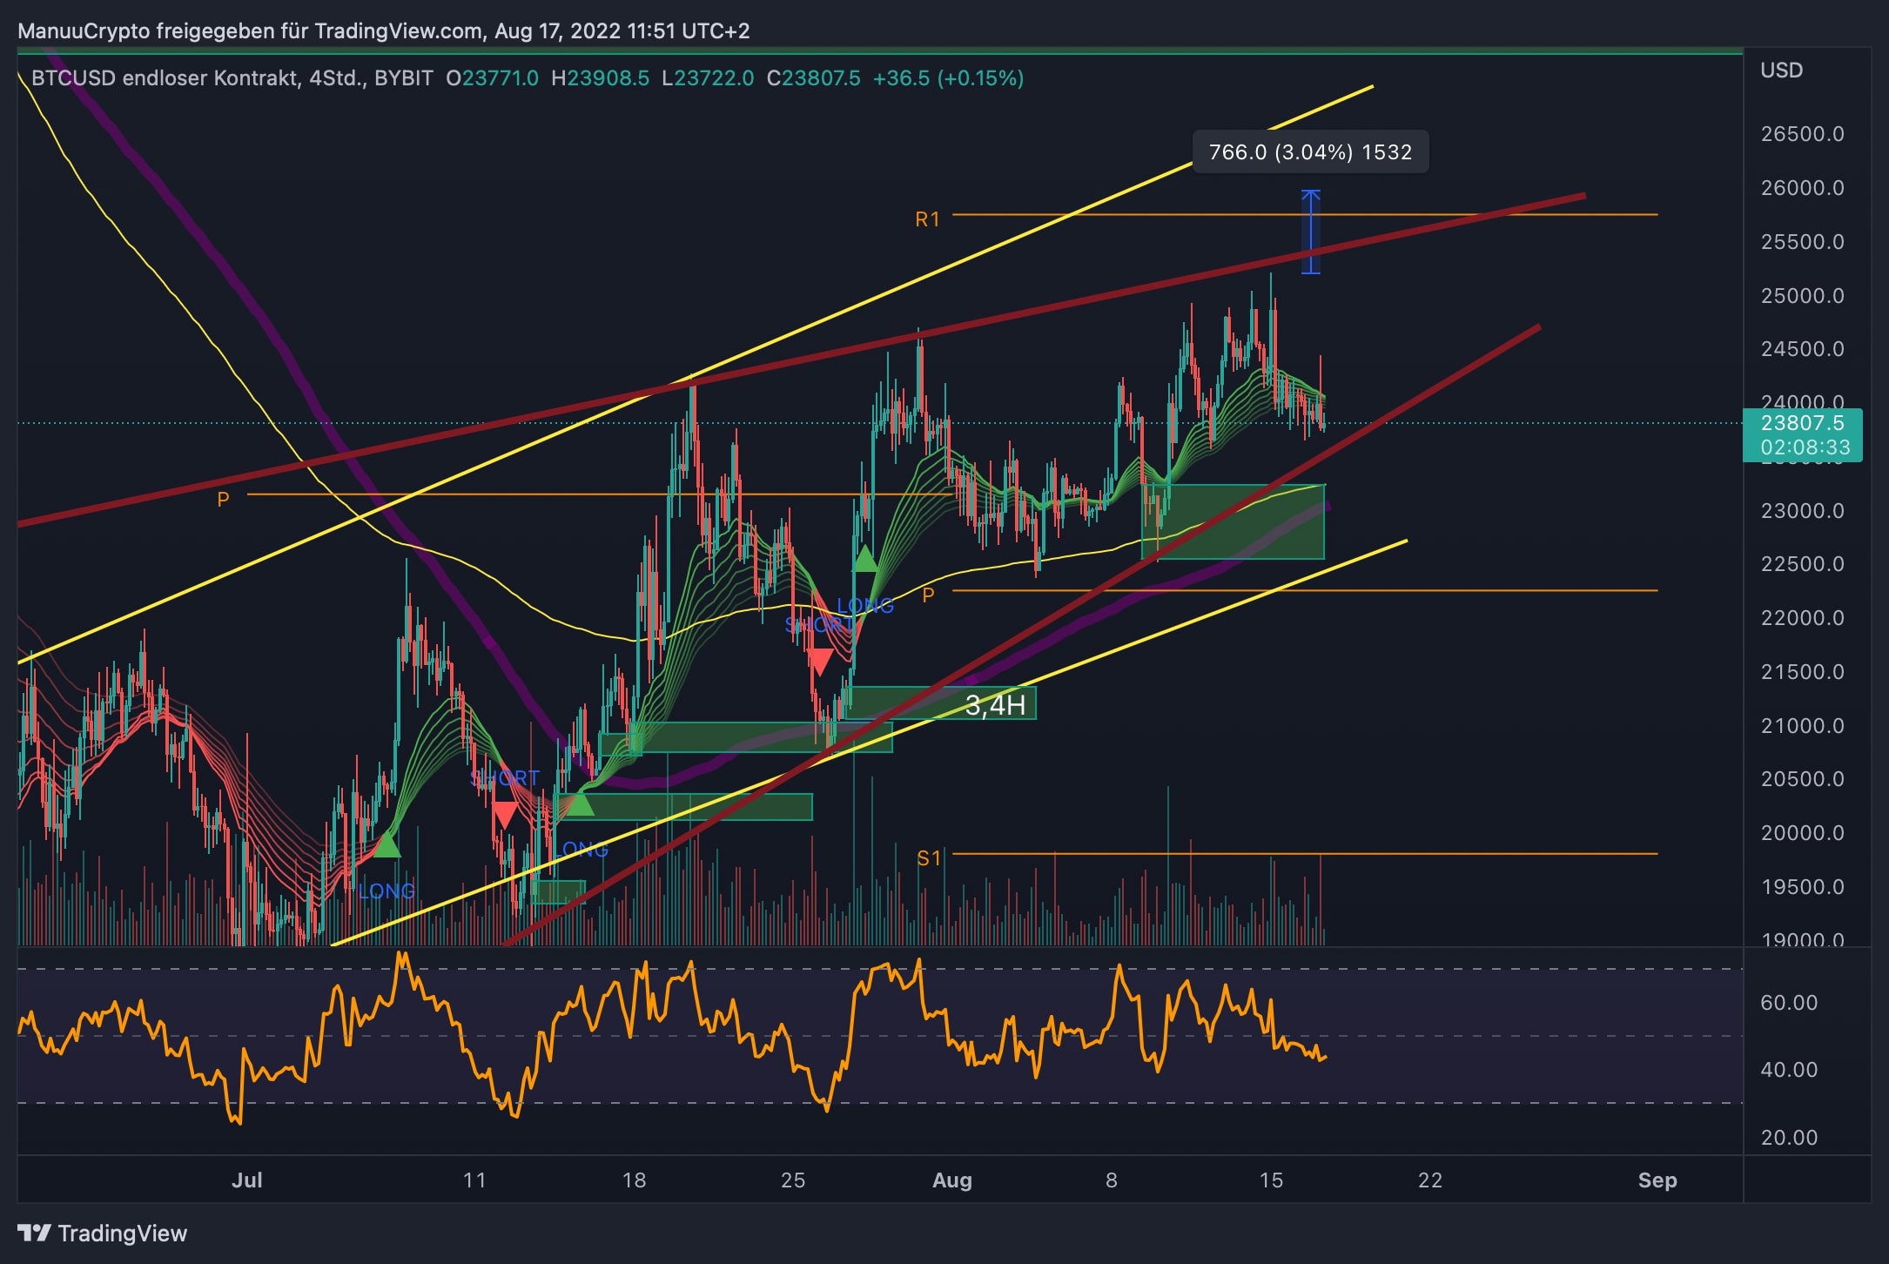
Task: Click the large green support zone near 23000
Action: [1233, 521]
